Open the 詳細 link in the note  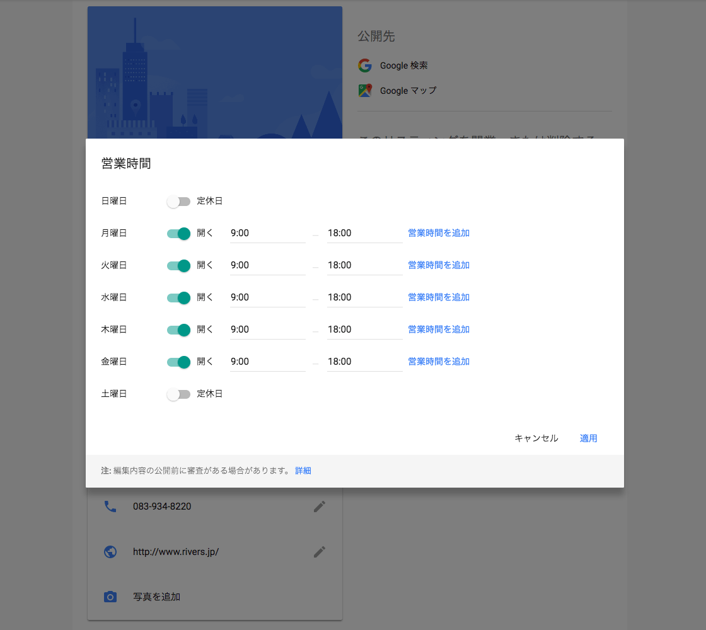click(x=303, y=471)
